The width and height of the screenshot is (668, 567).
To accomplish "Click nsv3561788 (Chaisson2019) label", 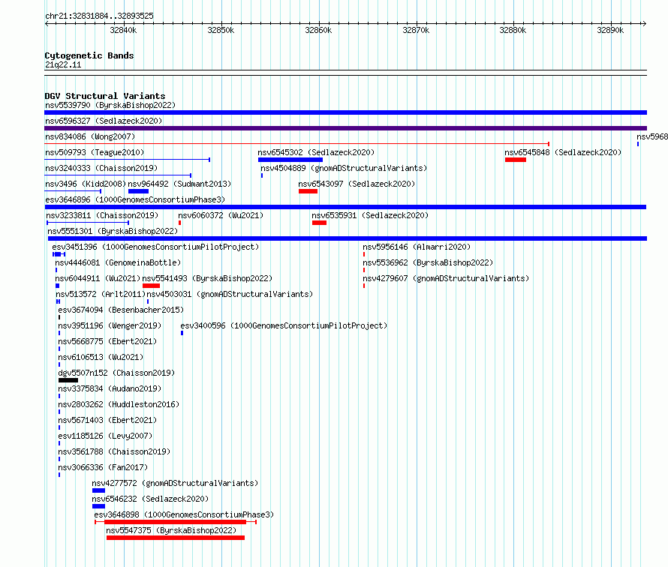I will click(x=114, y=451).
